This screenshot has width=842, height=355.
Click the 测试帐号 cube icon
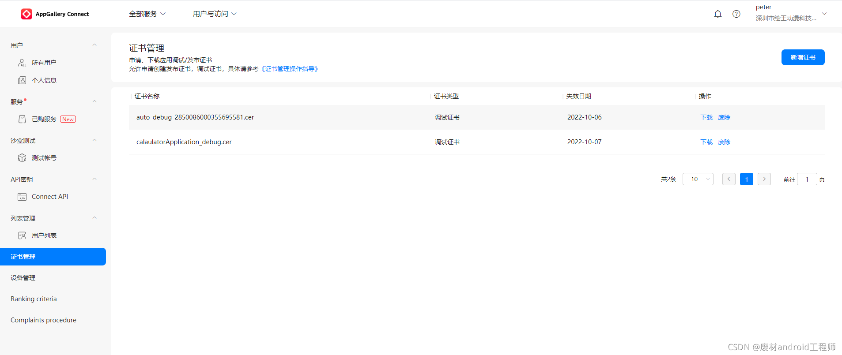(22, 158)
